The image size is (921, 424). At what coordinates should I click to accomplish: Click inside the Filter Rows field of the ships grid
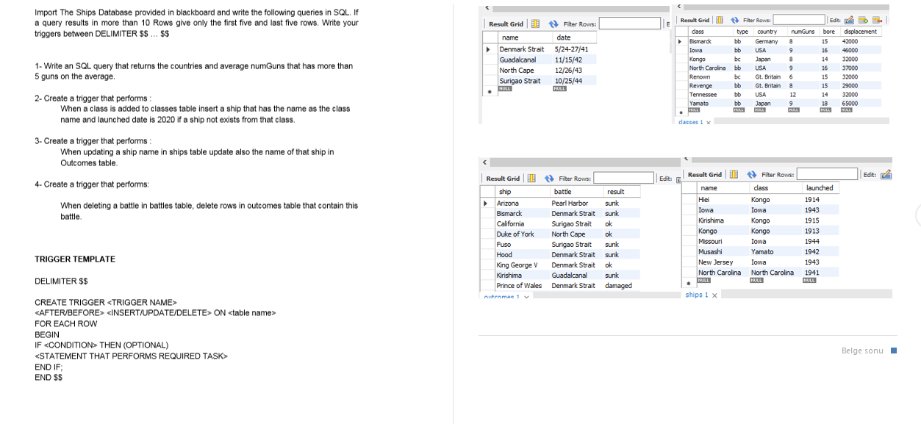pyautogui.click(x=828, y=176)
